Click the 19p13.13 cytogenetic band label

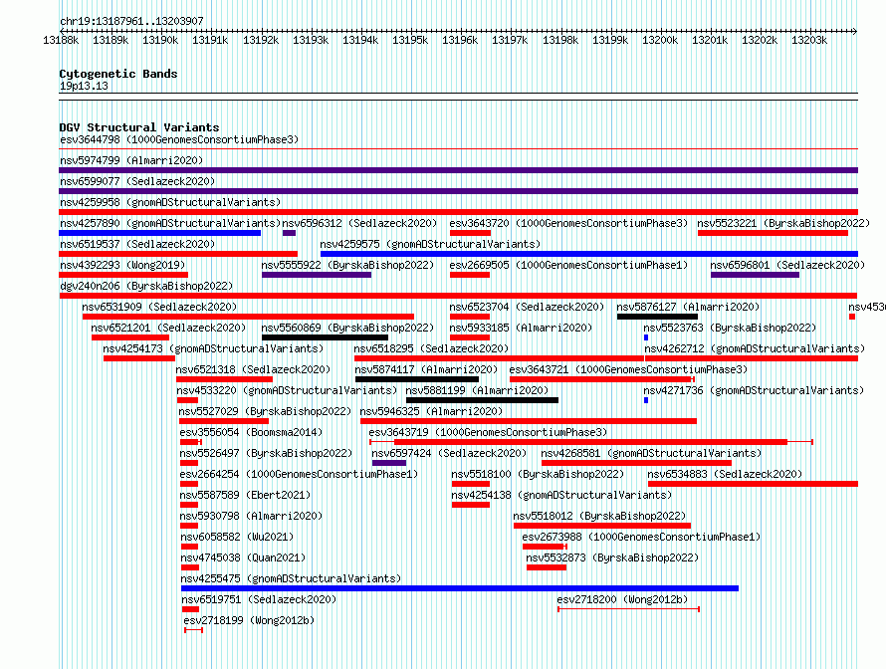84,86
